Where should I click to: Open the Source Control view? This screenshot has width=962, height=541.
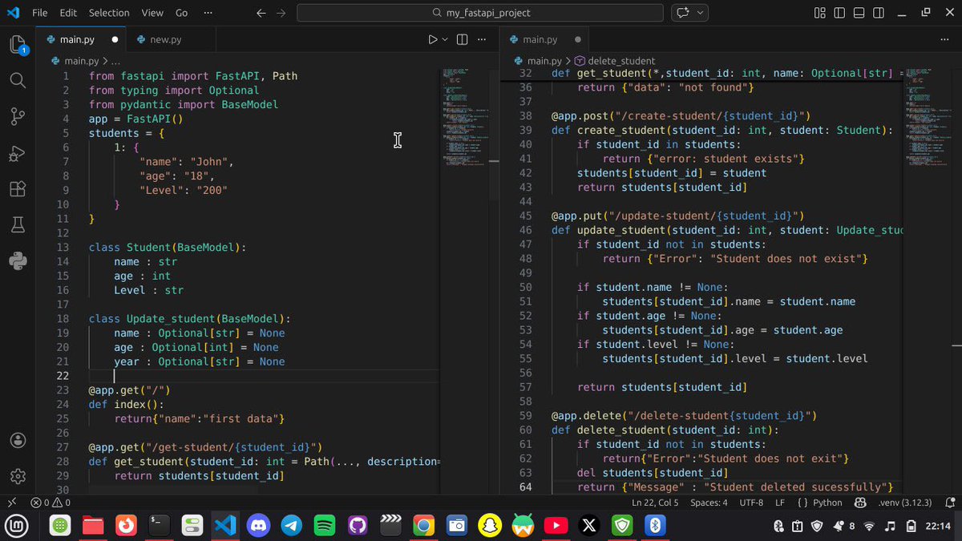18,117
